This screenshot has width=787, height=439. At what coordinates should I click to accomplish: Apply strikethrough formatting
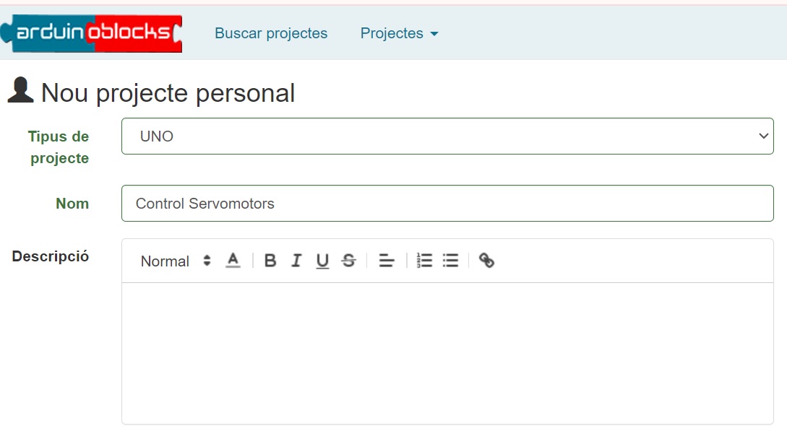point(348,261)
